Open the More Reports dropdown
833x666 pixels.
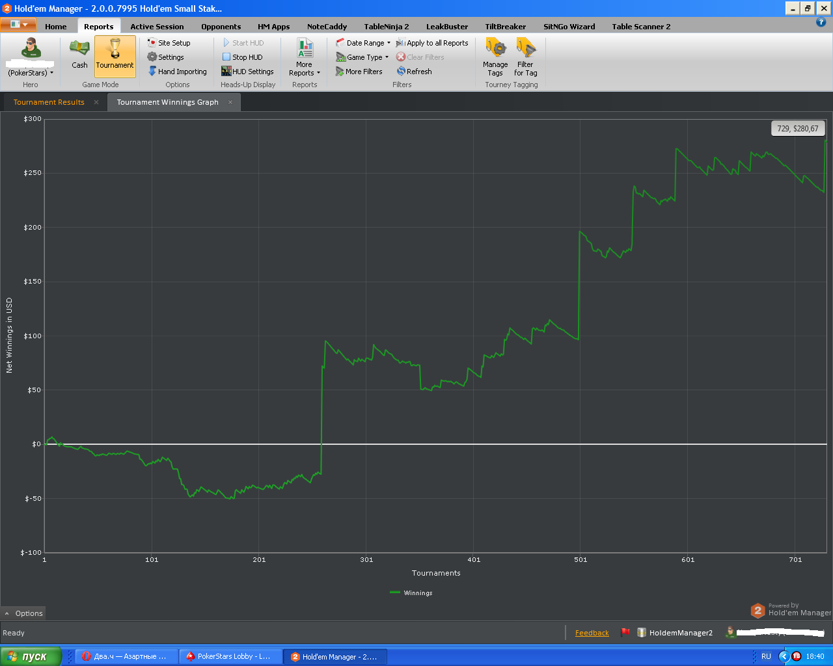pyautogui.click(x=305, y=57)
